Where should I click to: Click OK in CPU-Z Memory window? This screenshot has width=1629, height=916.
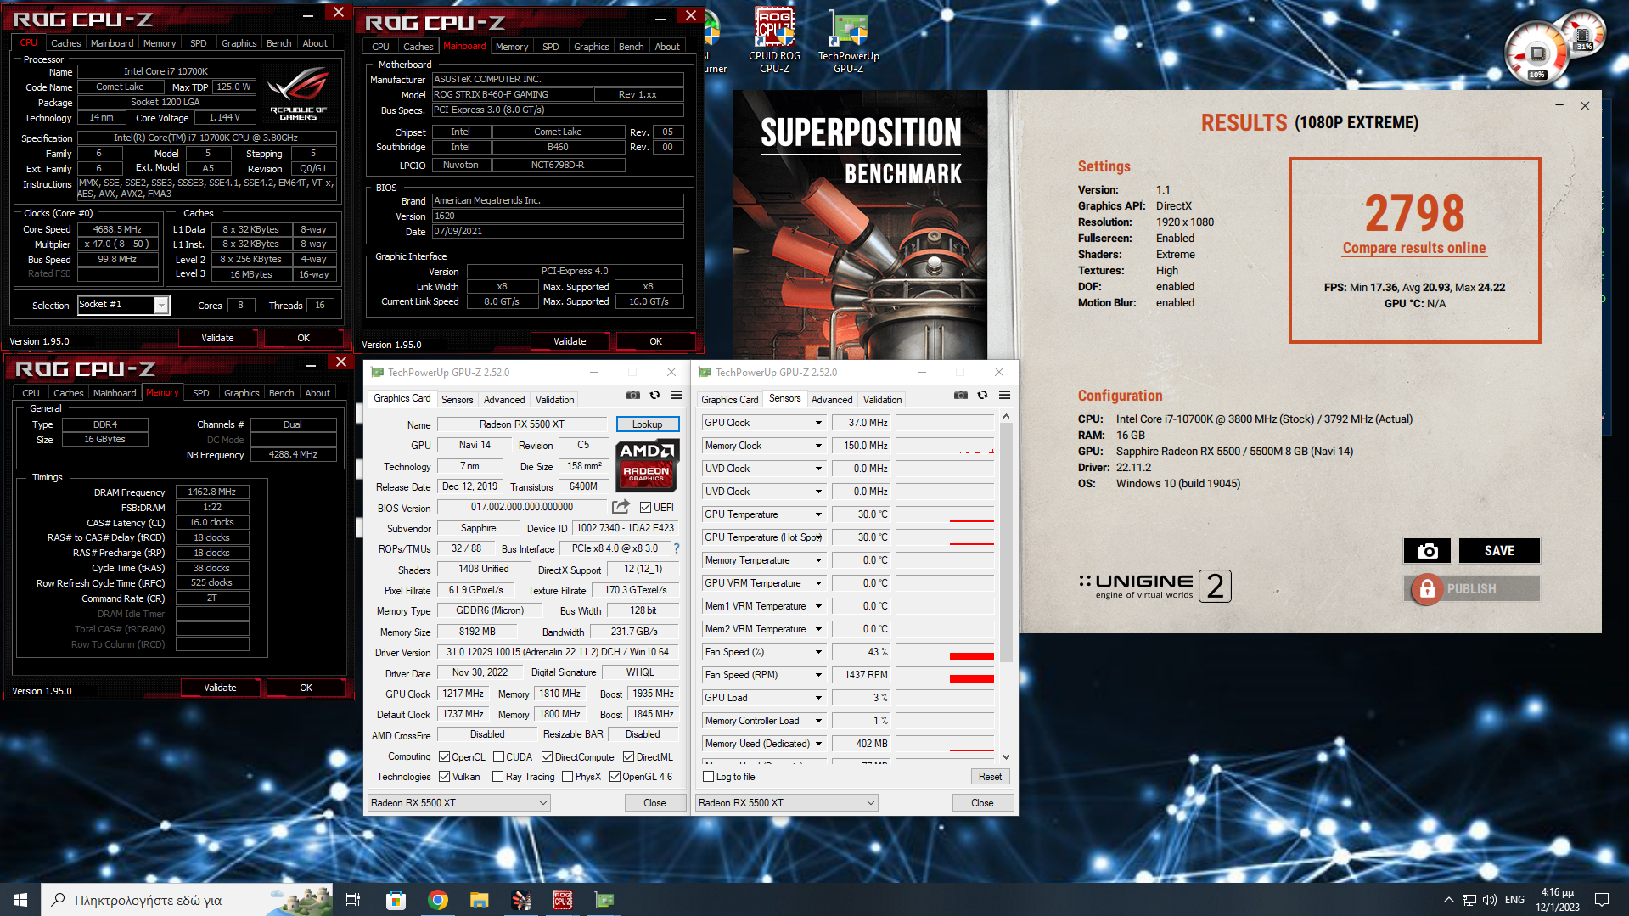coord(306,688)
